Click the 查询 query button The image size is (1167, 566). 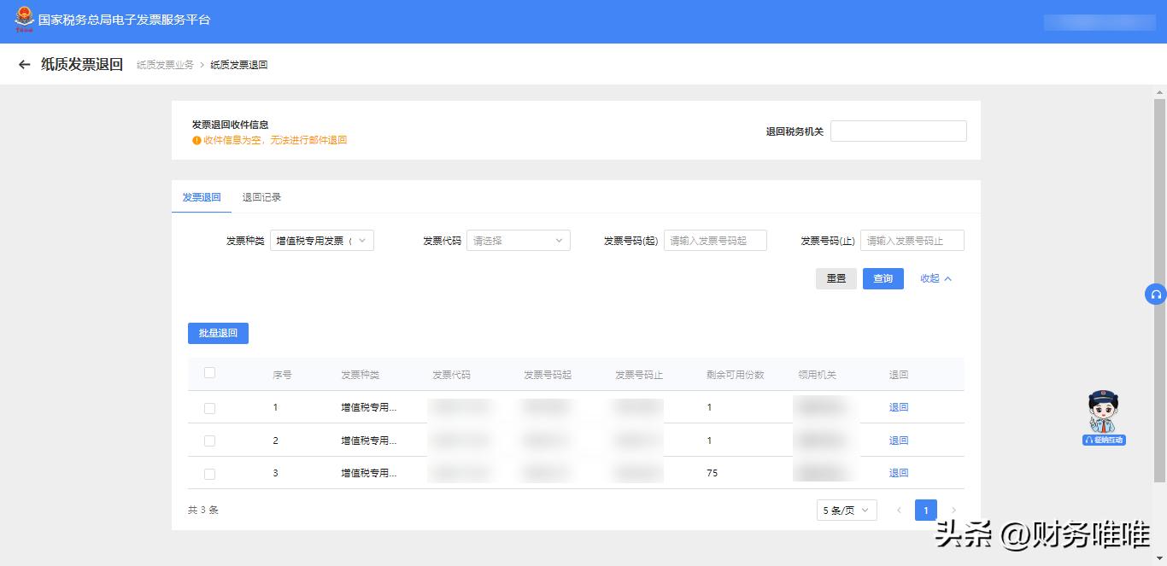pyautogui.click(x=883, y=278)
